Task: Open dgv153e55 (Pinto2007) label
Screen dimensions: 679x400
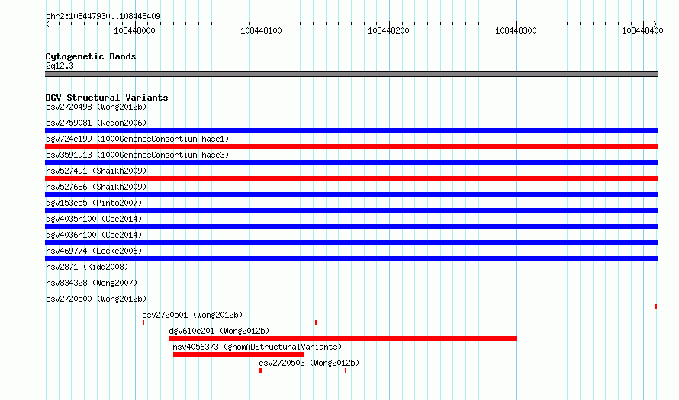Action: point(94,203)
